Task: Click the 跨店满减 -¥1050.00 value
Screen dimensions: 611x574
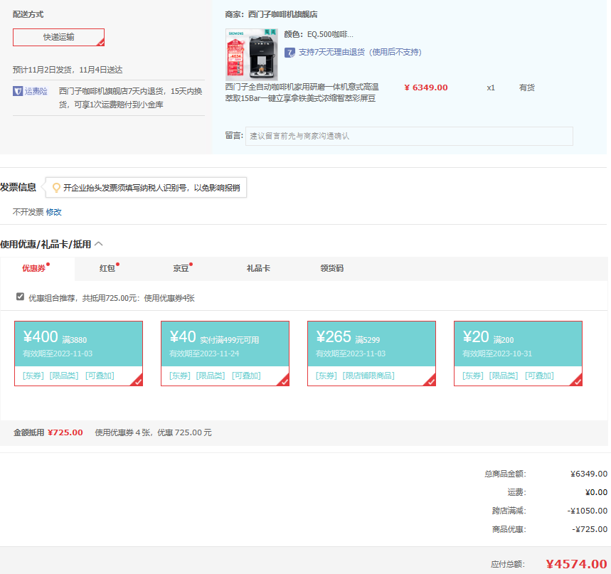Action: click(x=588, y=511)
